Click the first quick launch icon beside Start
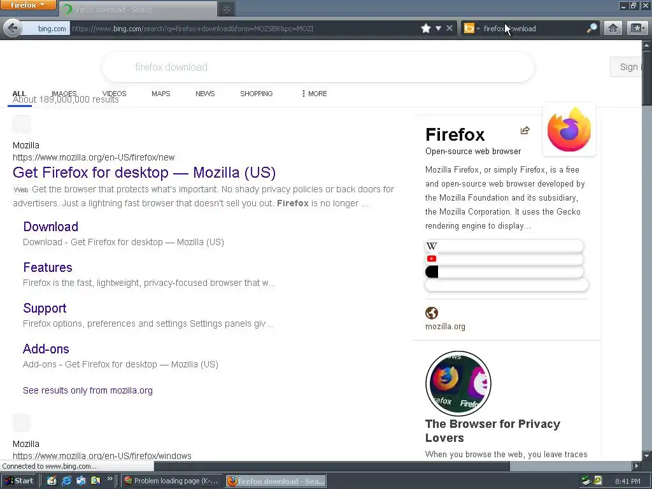Screen dimensions: 652x489 click(x=52, y=481)
